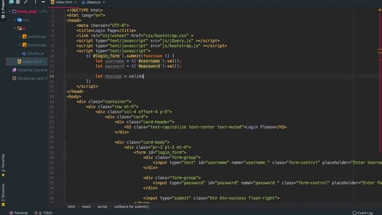Screen dimensions: 382x215
Task: Click the 'btn btn-success float-right' class value
Action: coord(242,198)
